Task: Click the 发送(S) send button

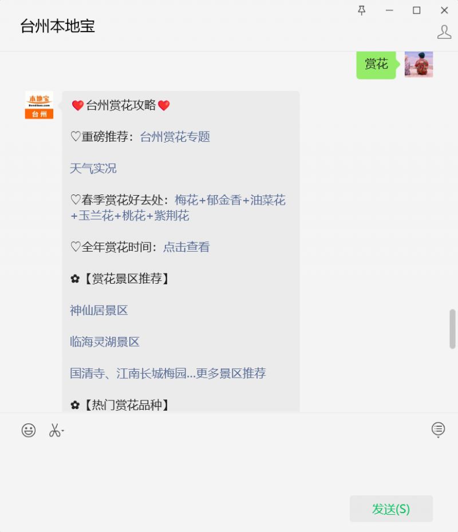Action: pyautogui.click(x=391, y=509)
